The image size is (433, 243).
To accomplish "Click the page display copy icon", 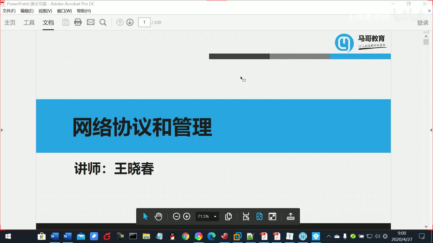I will [228, 216].
